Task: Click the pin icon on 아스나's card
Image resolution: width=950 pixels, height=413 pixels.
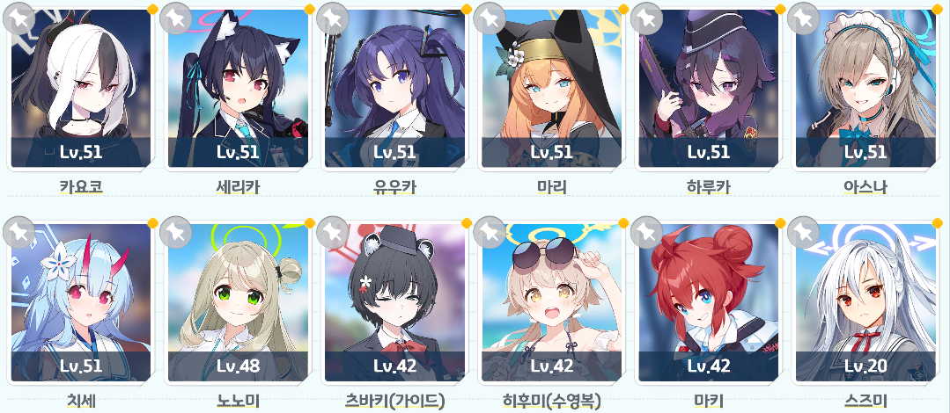Action: point(803,18)
